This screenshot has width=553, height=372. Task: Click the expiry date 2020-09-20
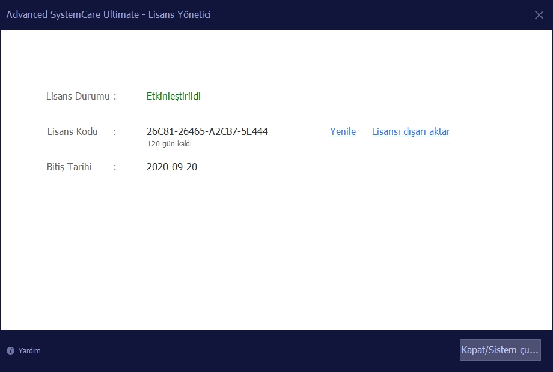(172, 167)
